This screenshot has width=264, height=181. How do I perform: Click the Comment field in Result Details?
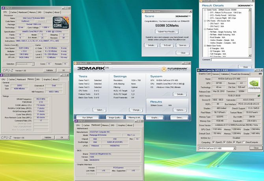point(231,60)
